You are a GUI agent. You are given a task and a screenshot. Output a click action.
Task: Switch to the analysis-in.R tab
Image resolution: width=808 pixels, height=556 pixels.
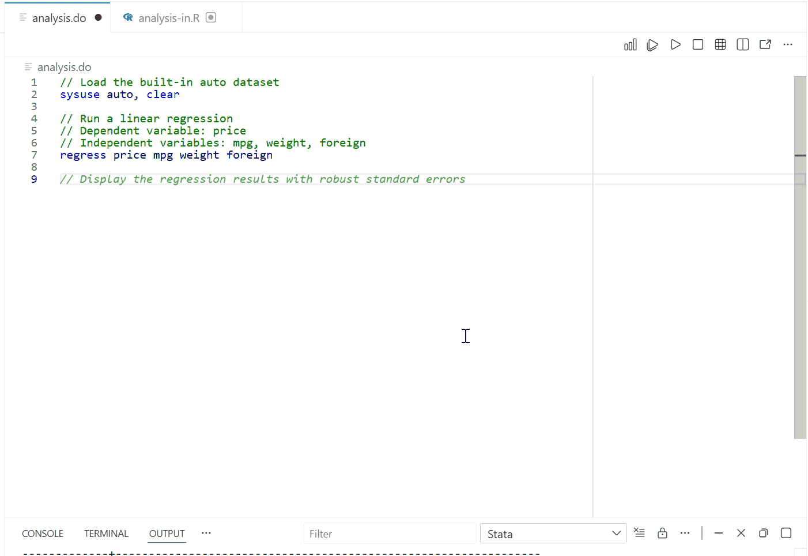(168, 18)
